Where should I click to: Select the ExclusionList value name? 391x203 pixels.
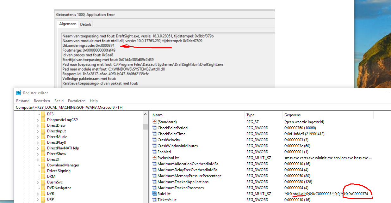coord(168,158)
